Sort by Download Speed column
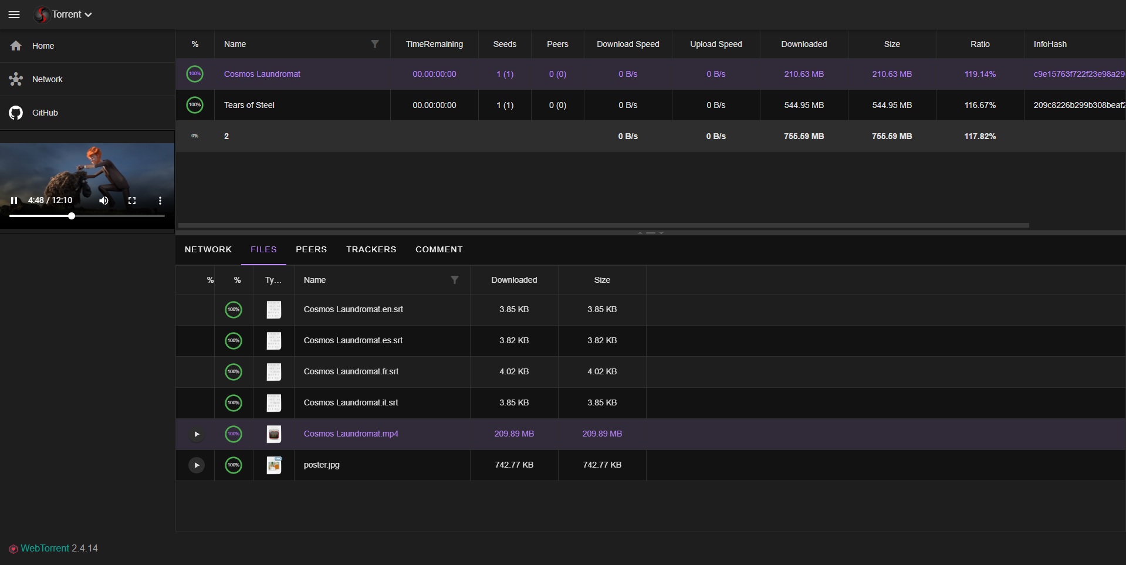Viewport: 1126px width, 565px height. click(x=628, y=44)
